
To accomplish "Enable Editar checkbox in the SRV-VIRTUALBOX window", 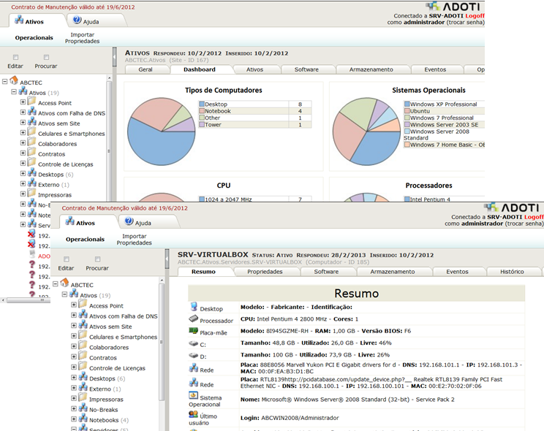I will point(67,259).
